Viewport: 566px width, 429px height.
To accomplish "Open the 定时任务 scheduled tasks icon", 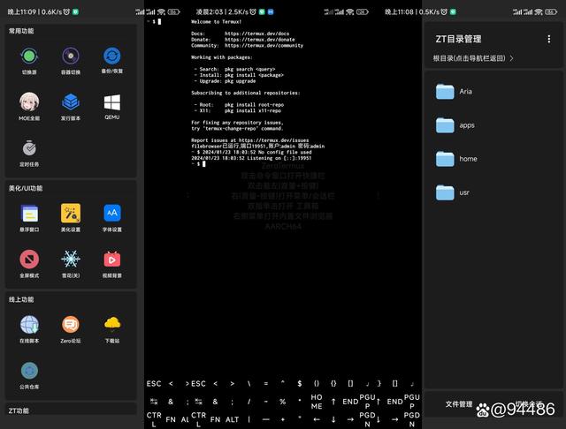I will [x=29, y=148].
